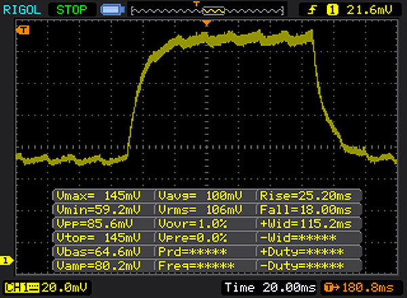This screenshot has width=407, height=298.
Task: Click the Vamp=80.2mV measurement
Action: click(98, 266)
